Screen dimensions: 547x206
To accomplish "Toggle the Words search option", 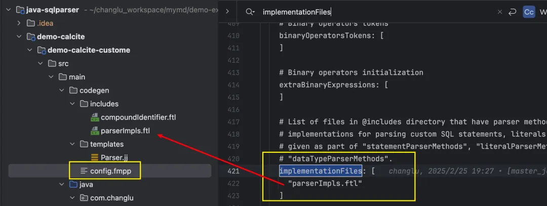I will pos(544,12).
